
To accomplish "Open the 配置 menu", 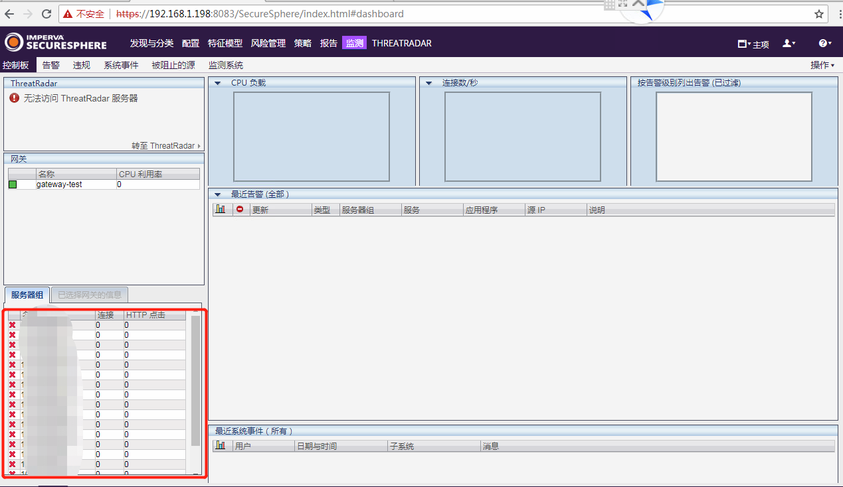I will tap(191, 43).
